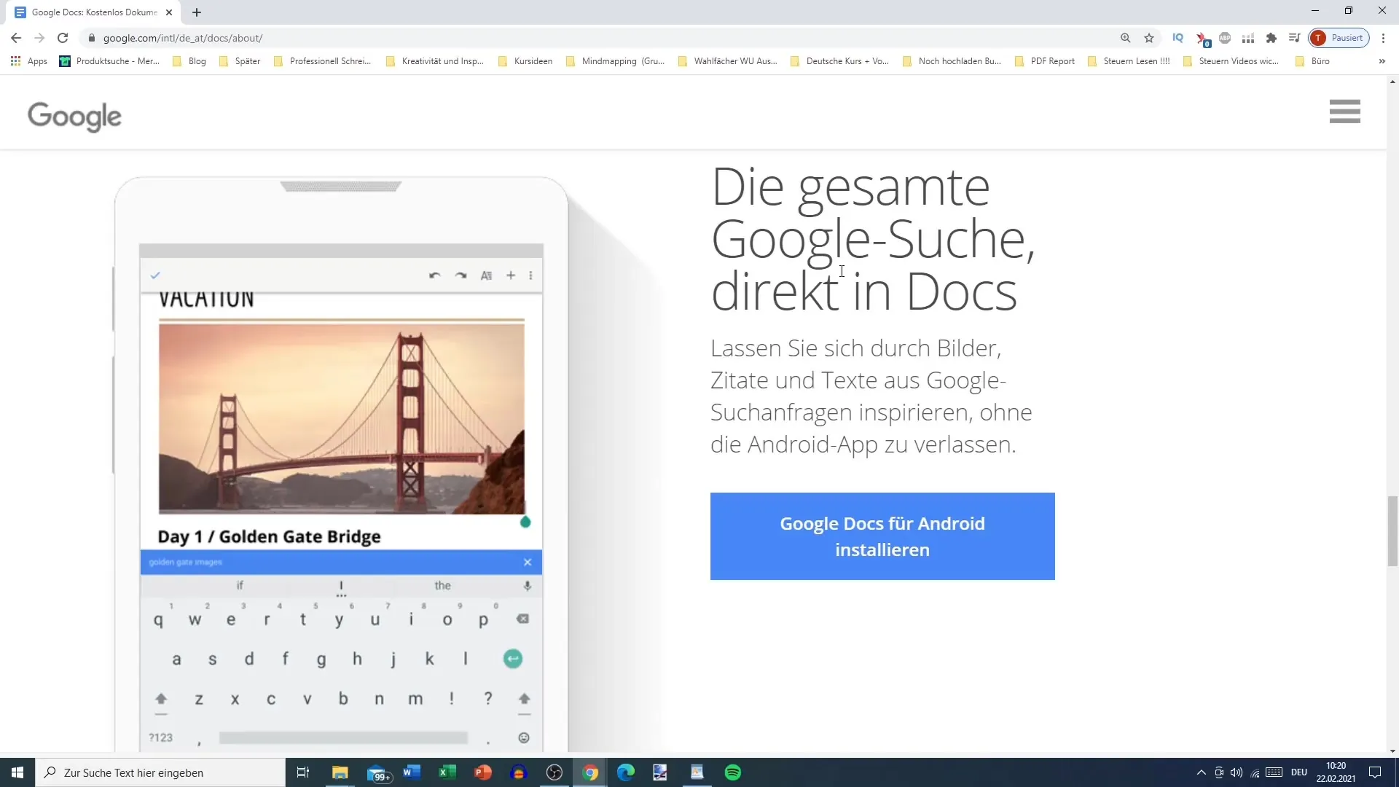Open the Extensions puzzle icon

tap(1271, 38)
